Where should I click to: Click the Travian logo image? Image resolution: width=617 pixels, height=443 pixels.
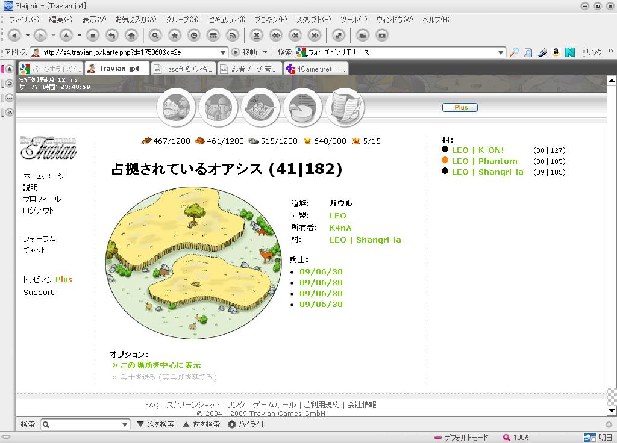click(48, 147)
